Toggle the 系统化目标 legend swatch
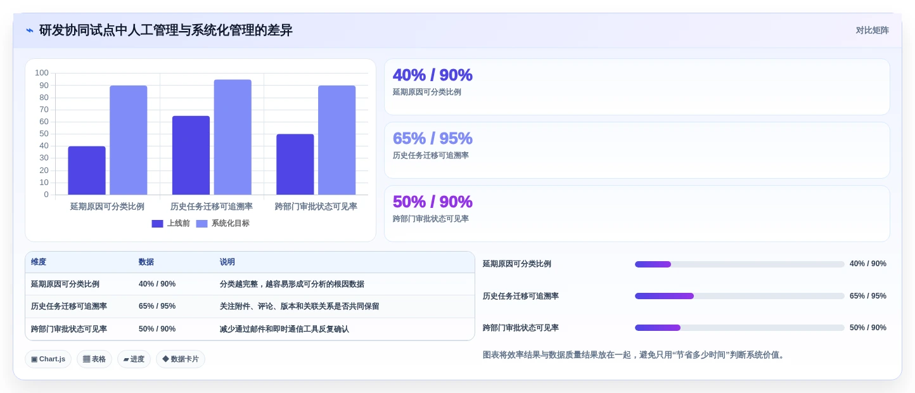The image size is (915, 393). 202,224
